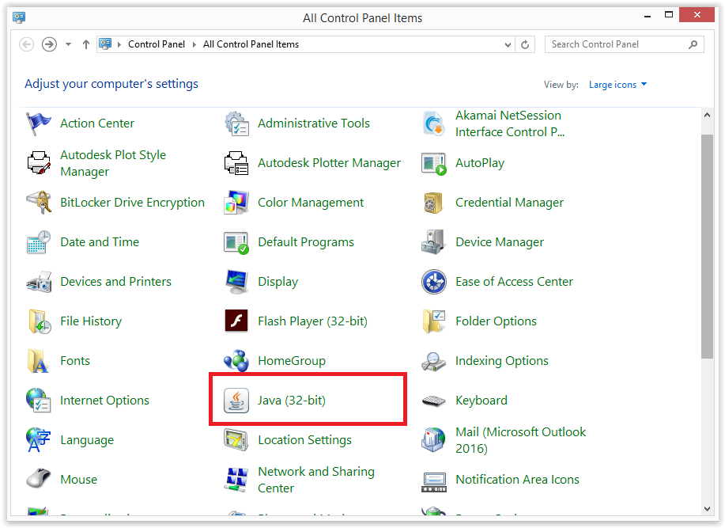Open the Internet Options text link

(104, 401)
